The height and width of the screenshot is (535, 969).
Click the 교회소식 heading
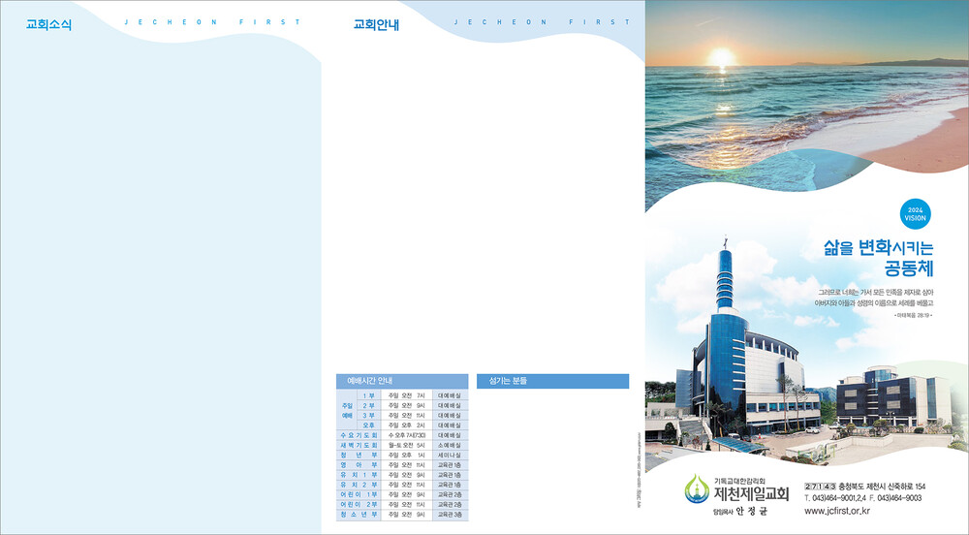coord(48,25)
